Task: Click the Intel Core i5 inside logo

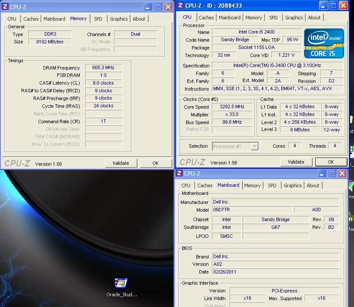Action: tap(324, 43)
